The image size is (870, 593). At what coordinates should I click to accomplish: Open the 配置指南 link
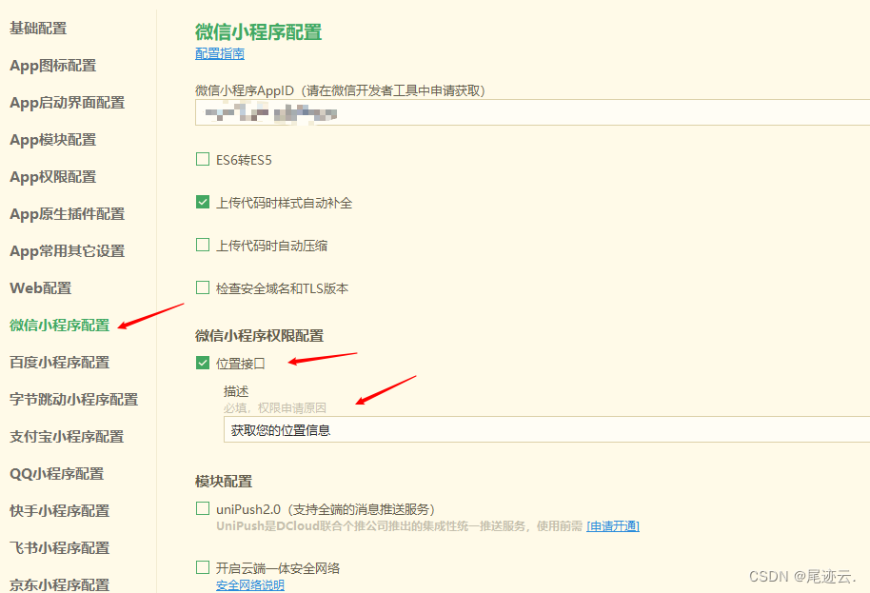pos(220,54)
